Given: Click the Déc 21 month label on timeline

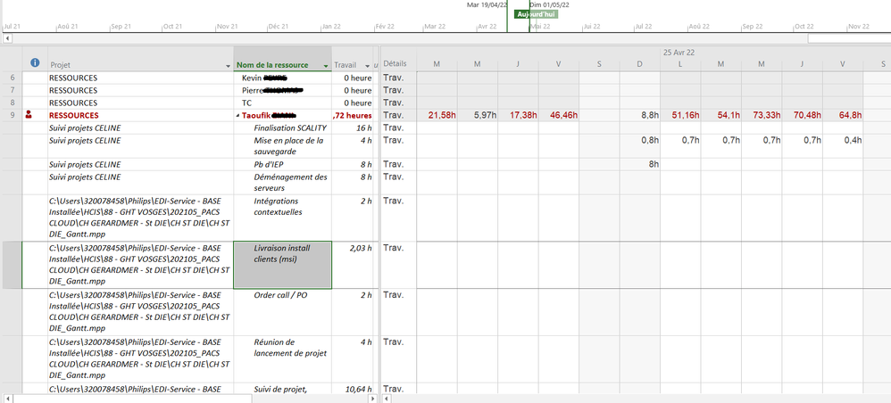Looking at the screenshot, I should pos(279,26).
